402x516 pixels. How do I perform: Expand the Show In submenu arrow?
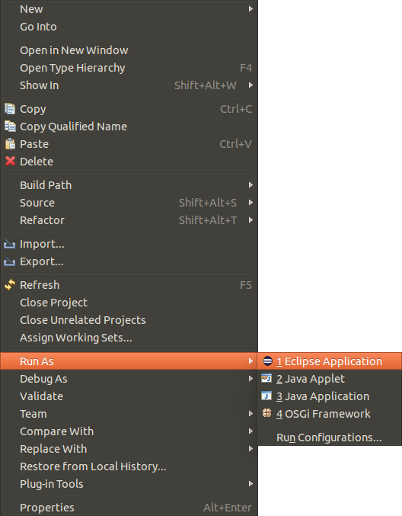250,85
